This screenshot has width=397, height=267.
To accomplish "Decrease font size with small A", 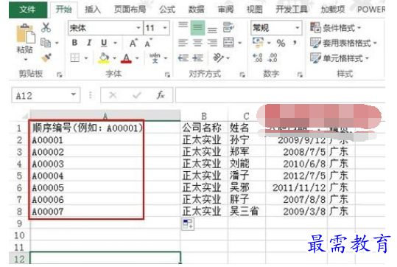I will point(148,43).
